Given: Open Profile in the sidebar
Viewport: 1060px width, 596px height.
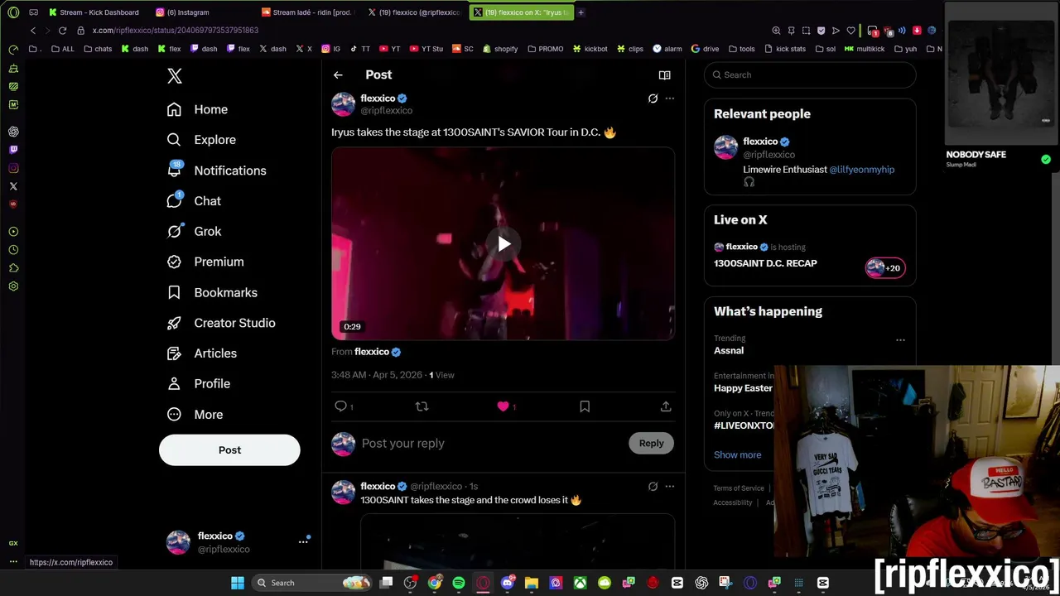Looking at the screenshot, I should point(199,384).
